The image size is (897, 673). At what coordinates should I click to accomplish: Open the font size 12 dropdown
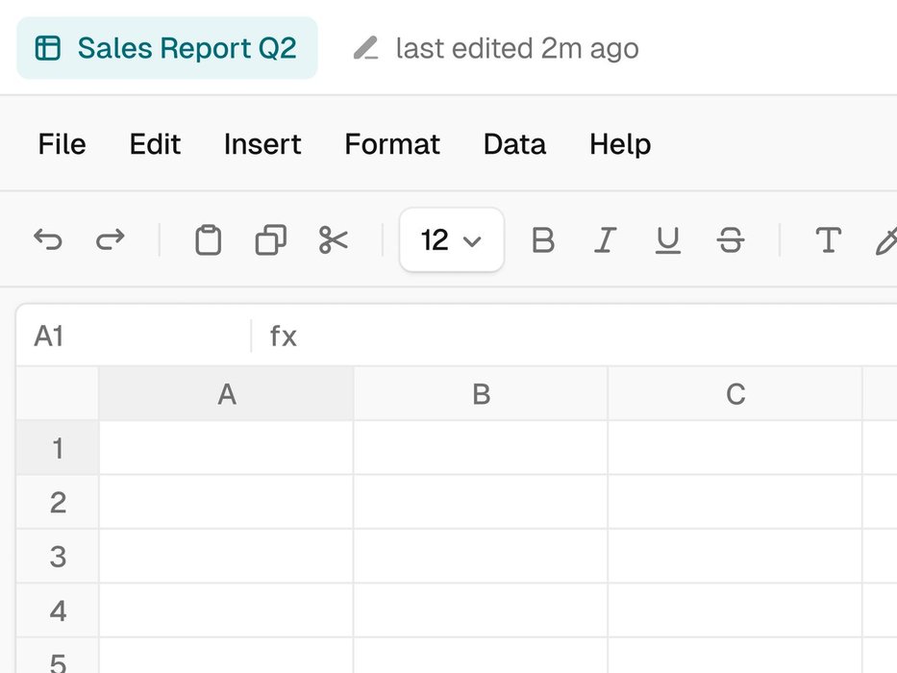pos(452,239)
